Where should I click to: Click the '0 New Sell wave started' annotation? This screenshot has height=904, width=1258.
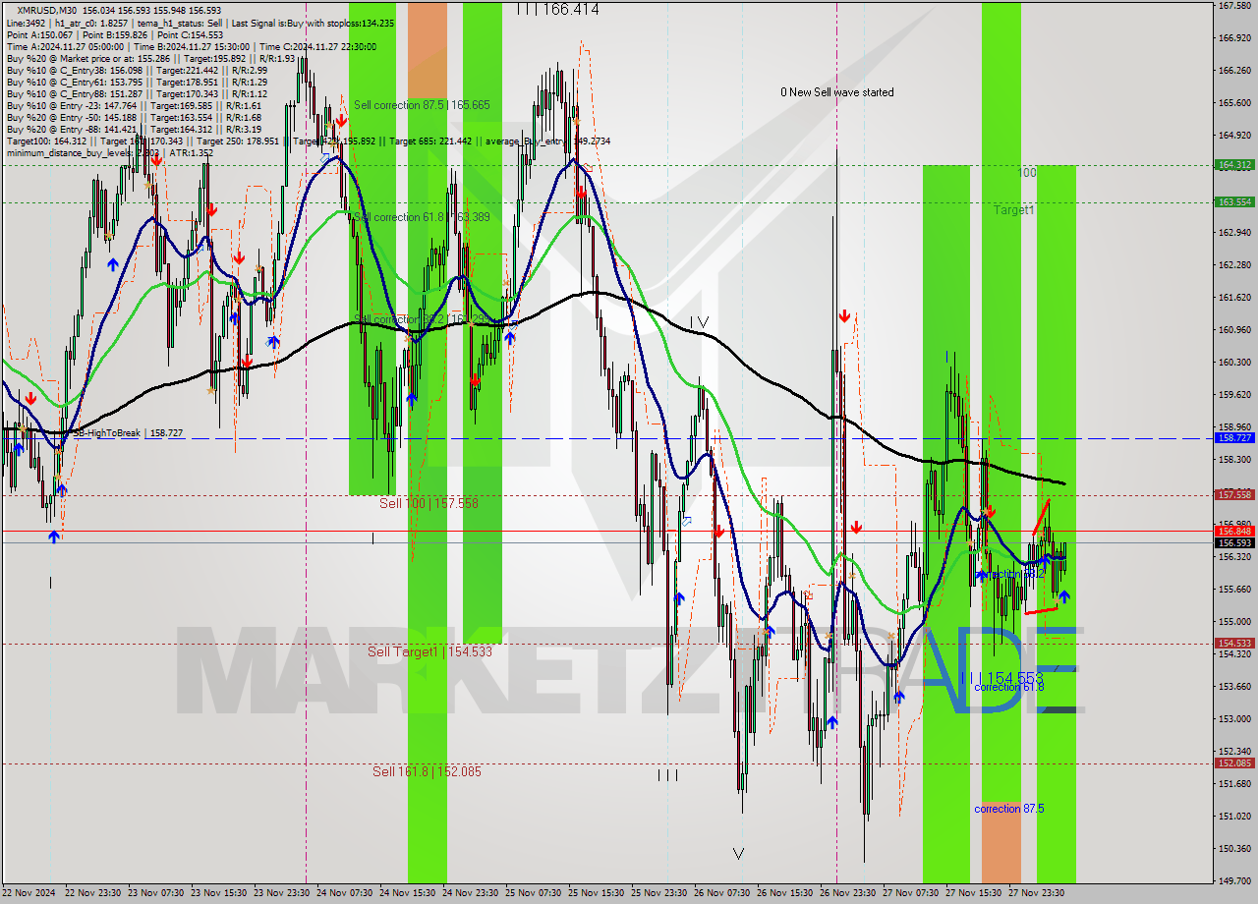point(837,92)
